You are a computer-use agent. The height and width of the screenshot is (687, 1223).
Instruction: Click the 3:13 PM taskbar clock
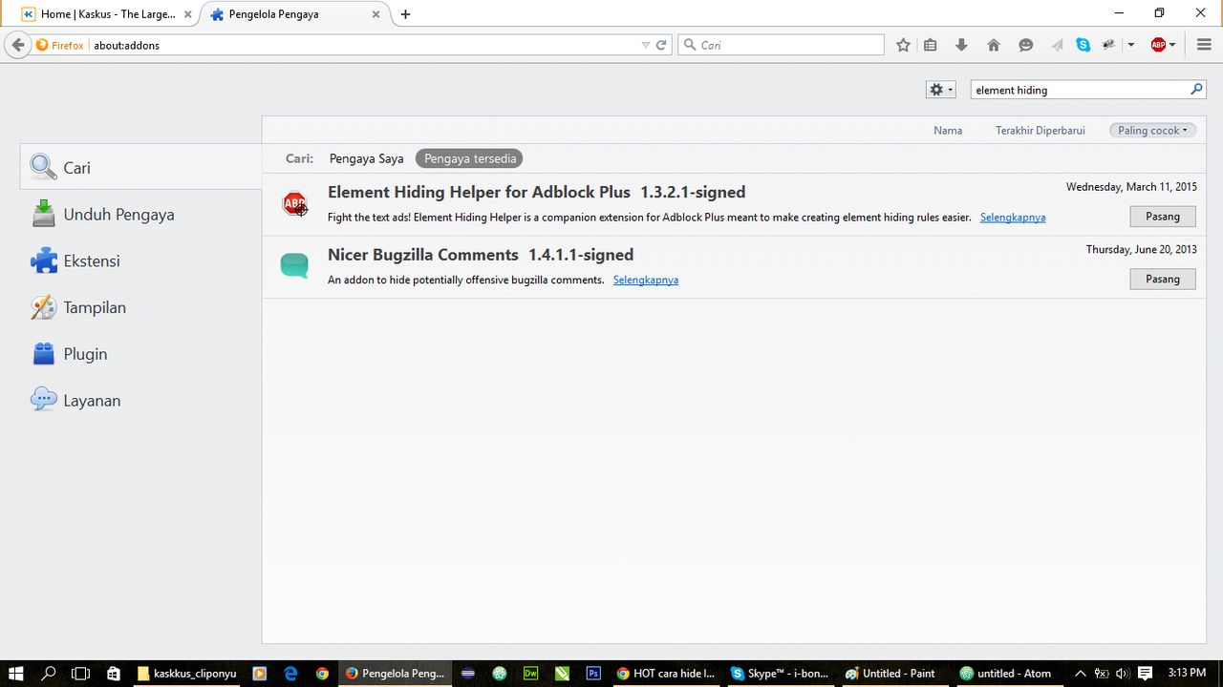tap(1188, 674)
